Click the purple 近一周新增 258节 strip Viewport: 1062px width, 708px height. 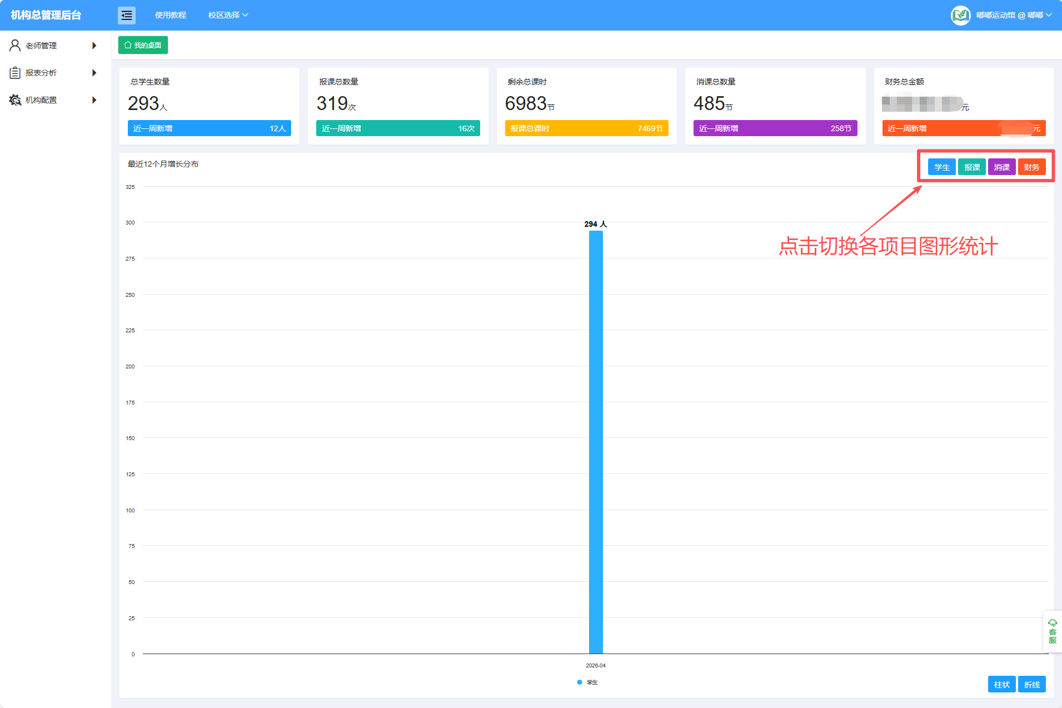[775, 128]
